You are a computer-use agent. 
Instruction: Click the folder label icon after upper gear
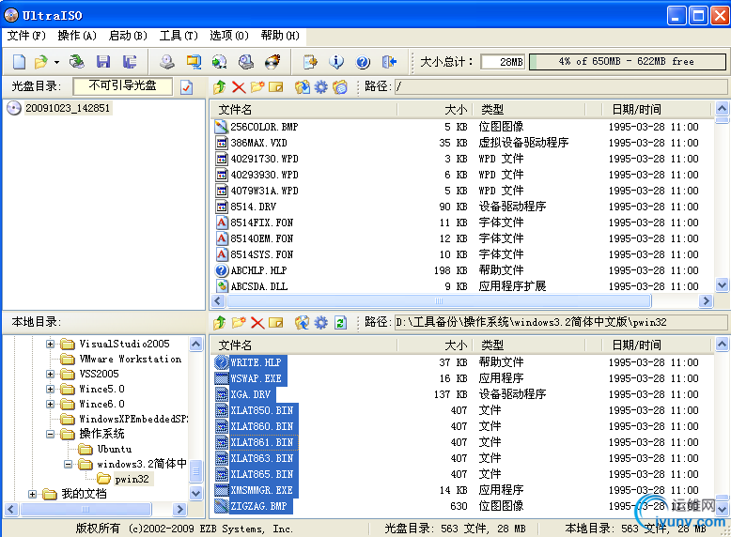pos(340,87)
